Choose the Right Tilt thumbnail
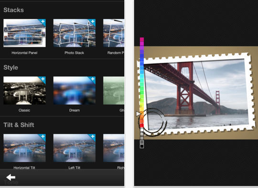Screen dimensions: 258x188 pyautogui.click(x=114, y=148)
